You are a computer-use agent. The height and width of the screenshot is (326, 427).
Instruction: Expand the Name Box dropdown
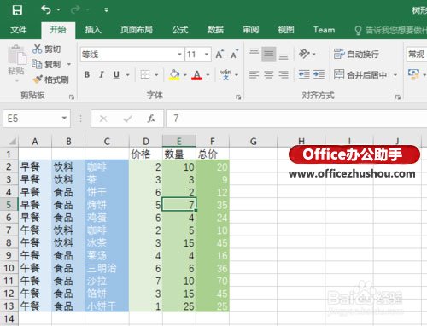[x=64, y=119]
